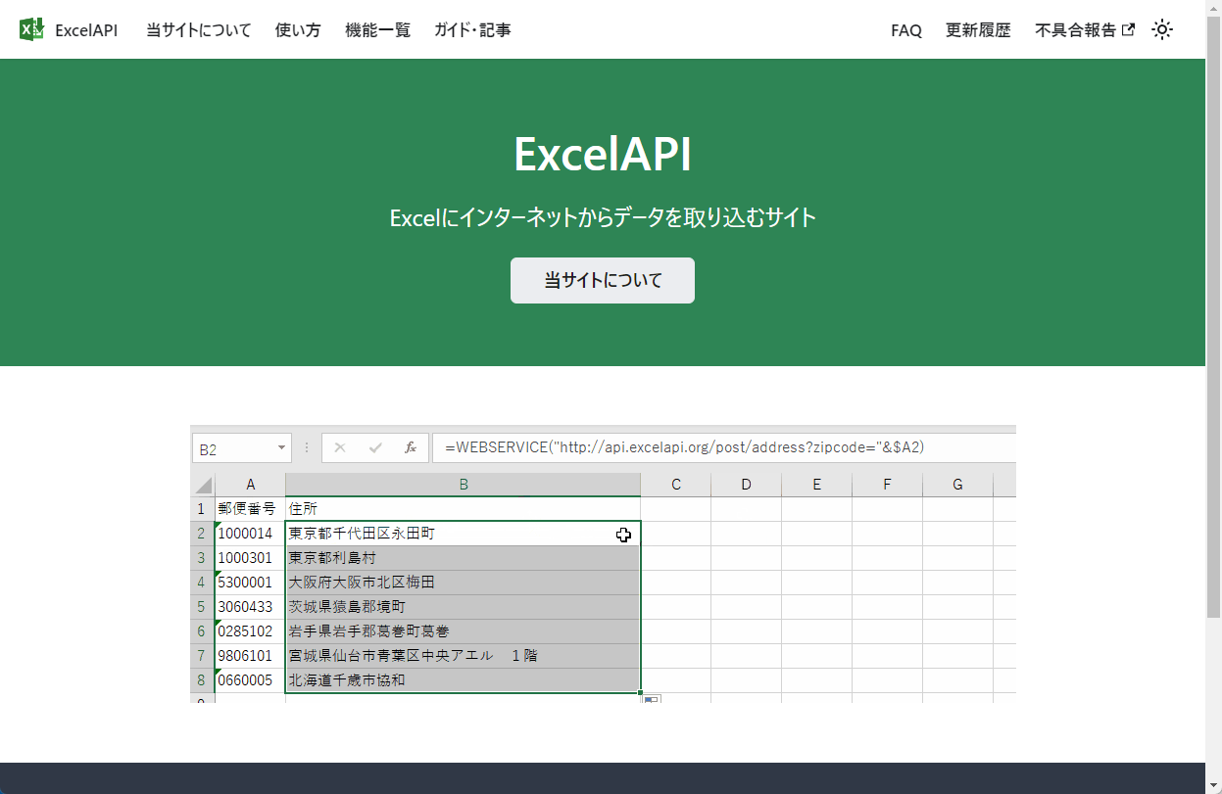Viewport: 1222px width, 794px height.
Task: Click the scrollbar down arrow at bottom right
Action: click(1214, 785)
